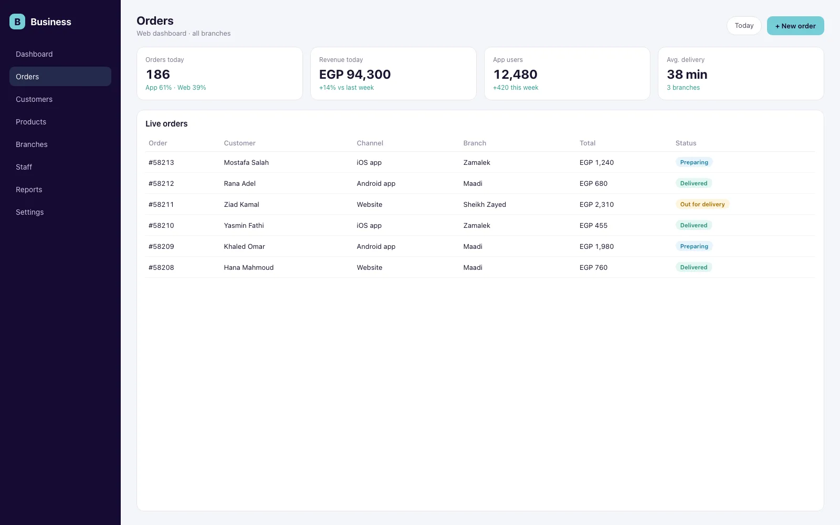Select the Orders today card

click(x=219, y=73)
